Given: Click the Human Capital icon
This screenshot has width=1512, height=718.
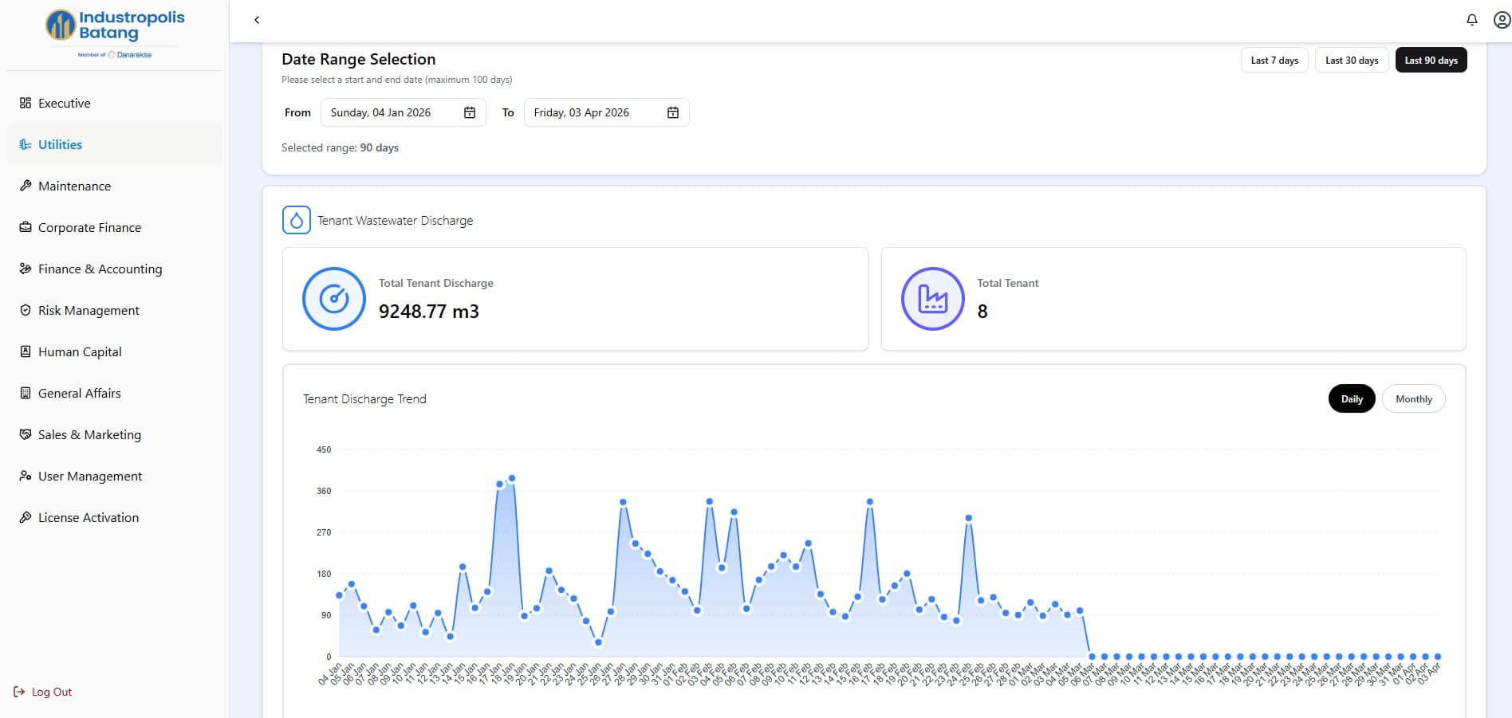Looking at the screenshot, I should (26, 351).
